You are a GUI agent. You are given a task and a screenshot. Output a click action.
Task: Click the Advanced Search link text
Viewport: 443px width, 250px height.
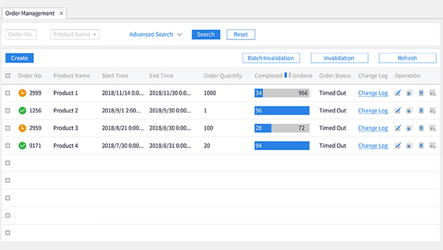(151, 35)
